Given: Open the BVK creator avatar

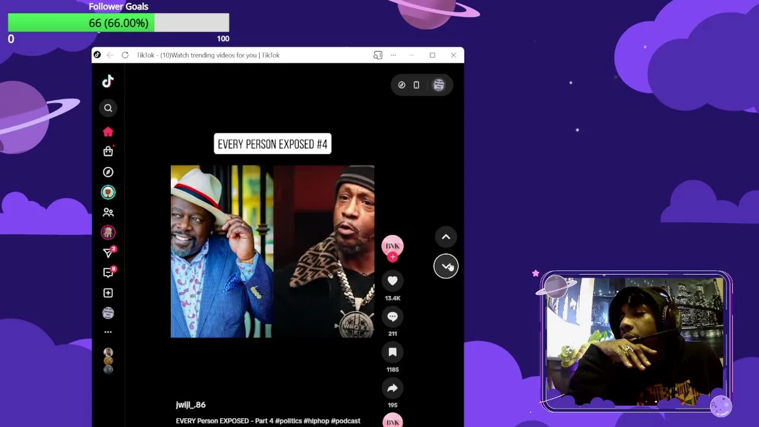Looking at the screenshot, I should (x=393, y=246).
